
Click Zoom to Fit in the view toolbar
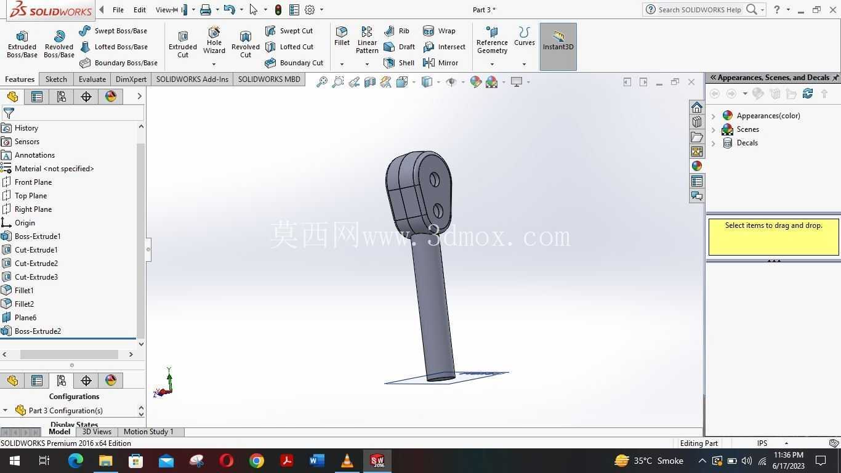(x=321, y=82)
